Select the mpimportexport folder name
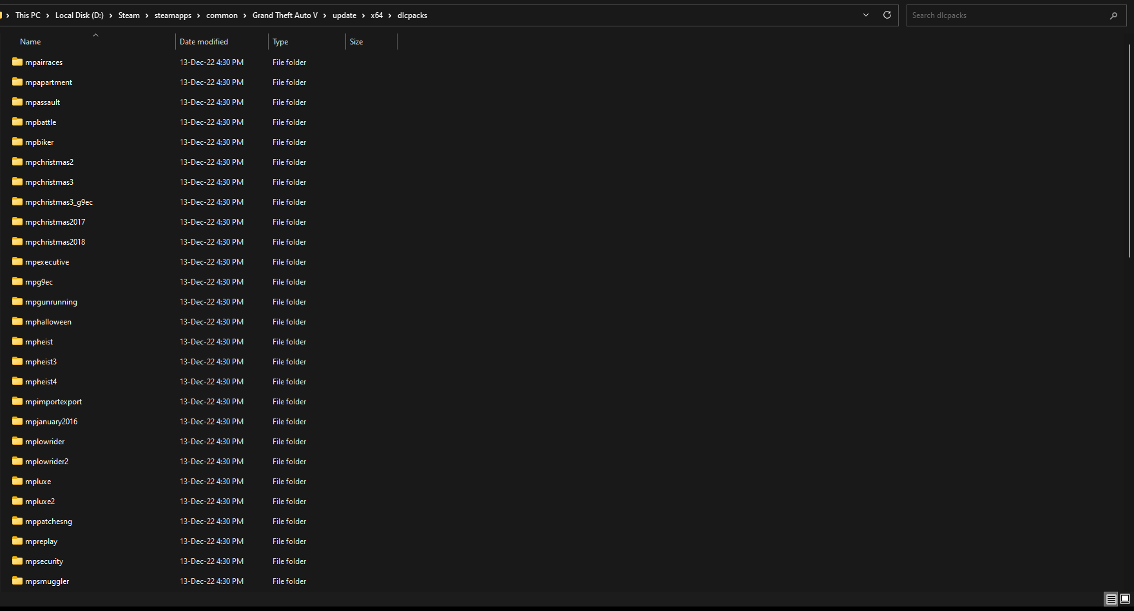1134x611 pixels. [53, 402]
